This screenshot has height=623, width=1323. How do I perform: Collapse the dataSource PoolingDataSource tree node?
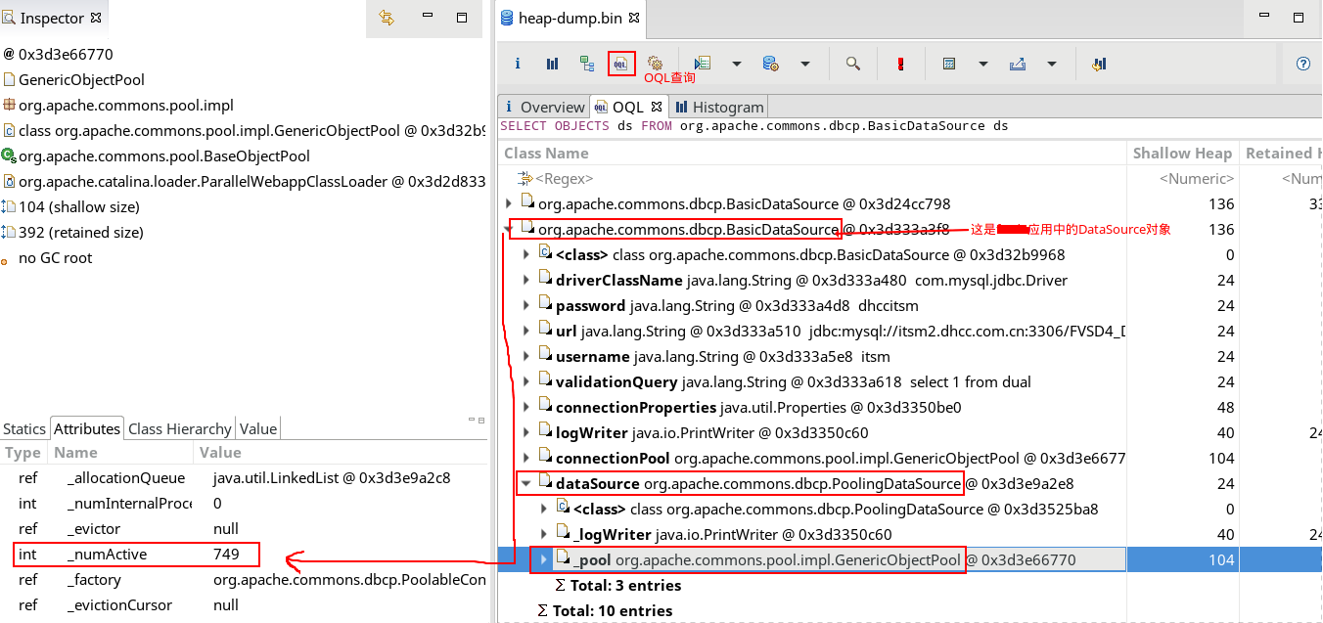[x=526, y=483]
